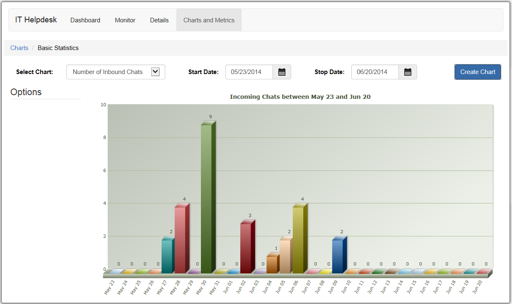
Task: Click the Options heading
Action: coord(26,92)
